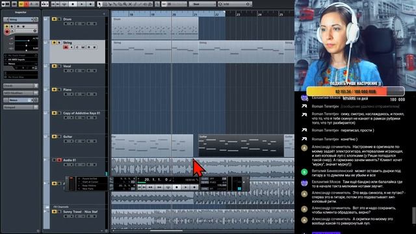Image resolution: width=416 pixels, height=234 pixels.
Task: Select the Zoom magnifier tool in the toolbar
Action: pos(125,4)
